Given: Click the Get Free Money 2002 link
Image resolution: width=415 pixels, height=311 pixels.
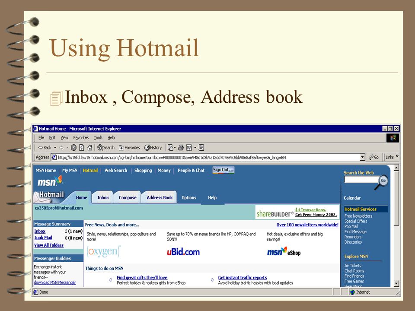Looking at the screenshot, I should (316, 215).
